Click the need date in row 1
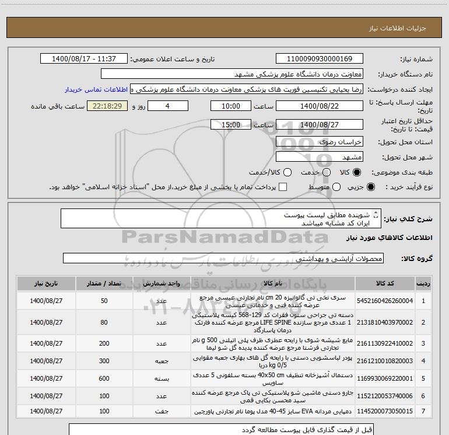This screenshot has width=449, height=435. pyautogui.click(x=46, y=301)
